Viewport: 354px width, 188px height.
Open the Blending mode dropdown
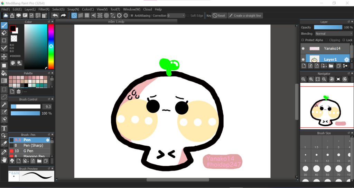click(334, 33)
